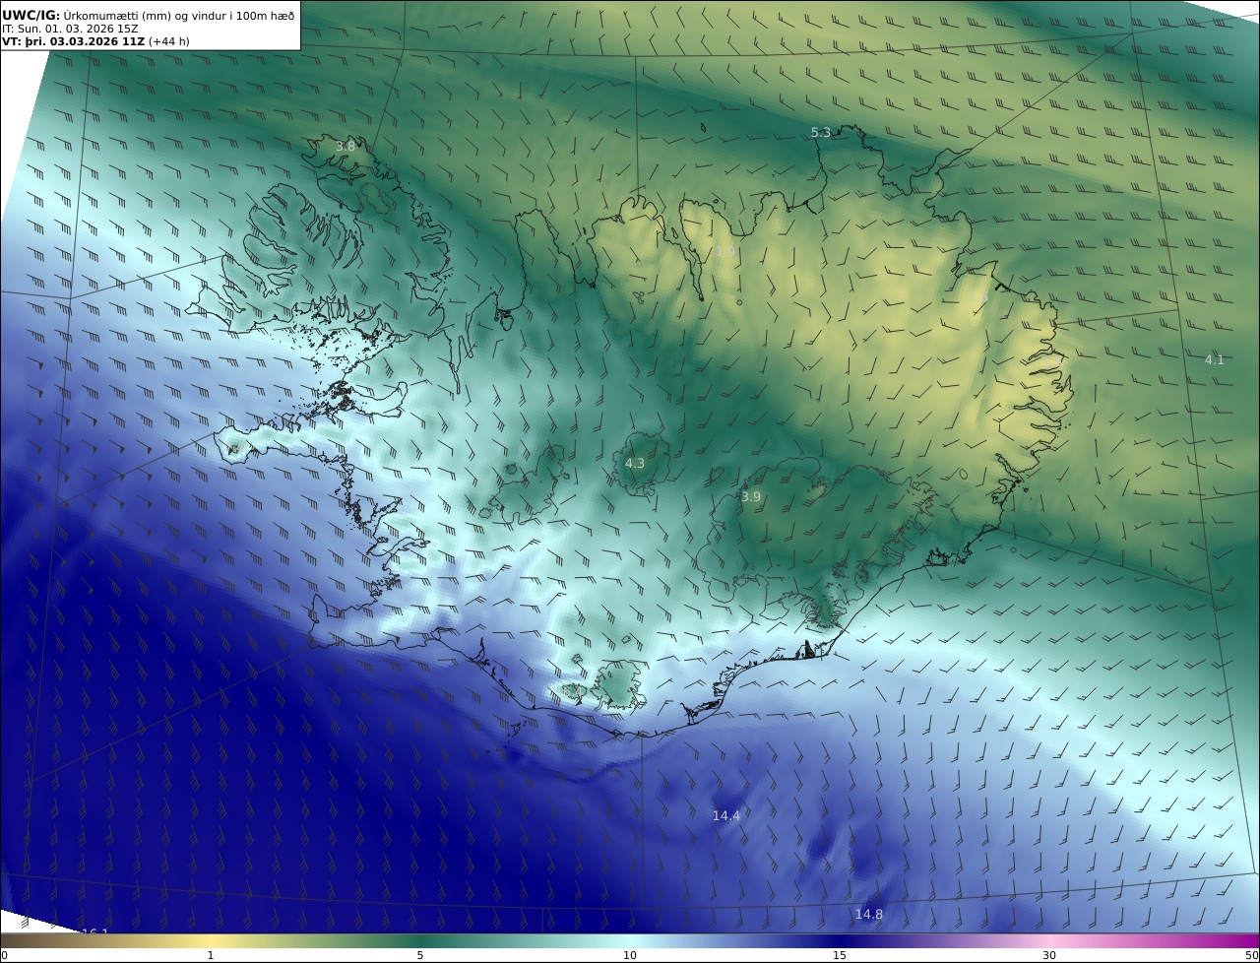Click the color scale tick labeled 0
The height and width of the screenshot is (963, 1260).
click(4, 955)
